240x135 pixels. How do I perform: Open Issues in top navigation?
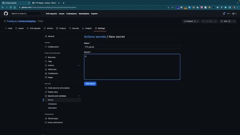pos(61,13)
